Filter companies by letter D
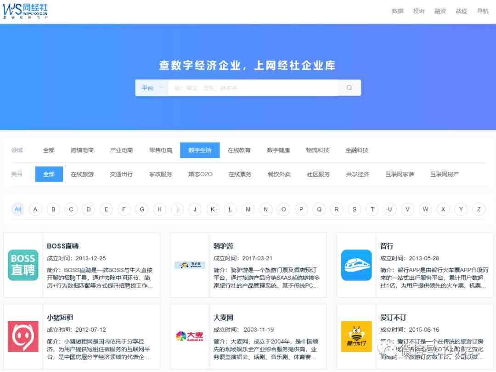 [89, 209]
